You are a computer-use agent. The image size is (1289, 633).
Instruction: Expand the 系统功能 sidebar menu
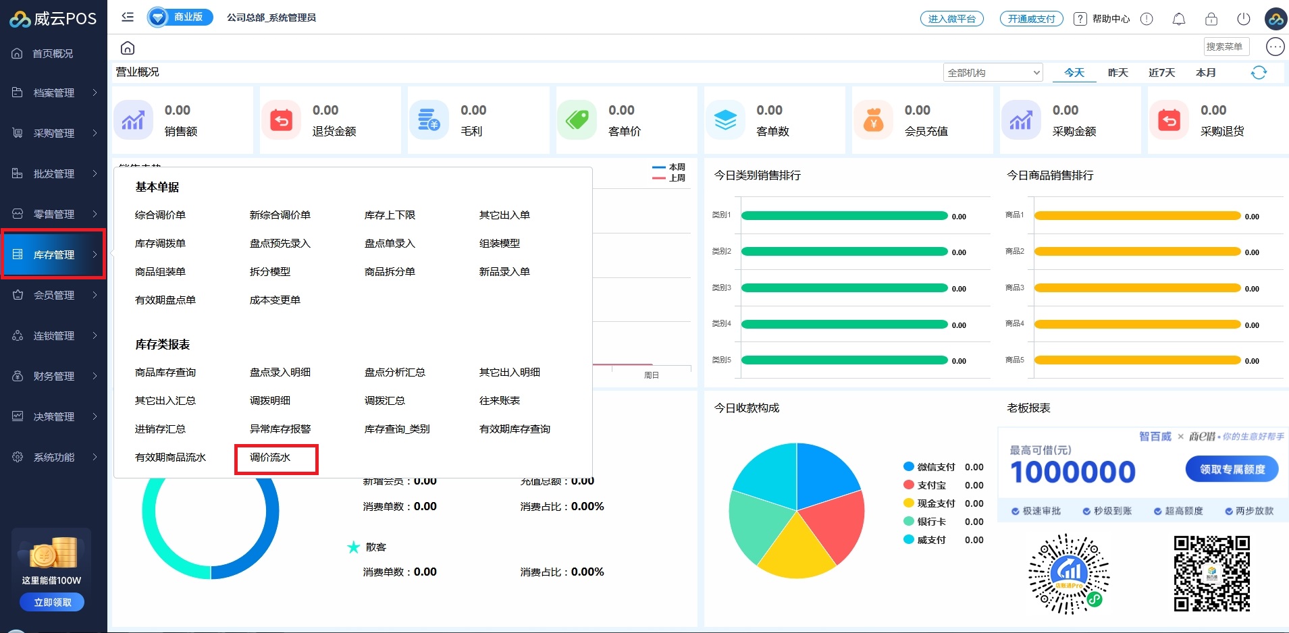pyautogui.click(x=54, y=457)
